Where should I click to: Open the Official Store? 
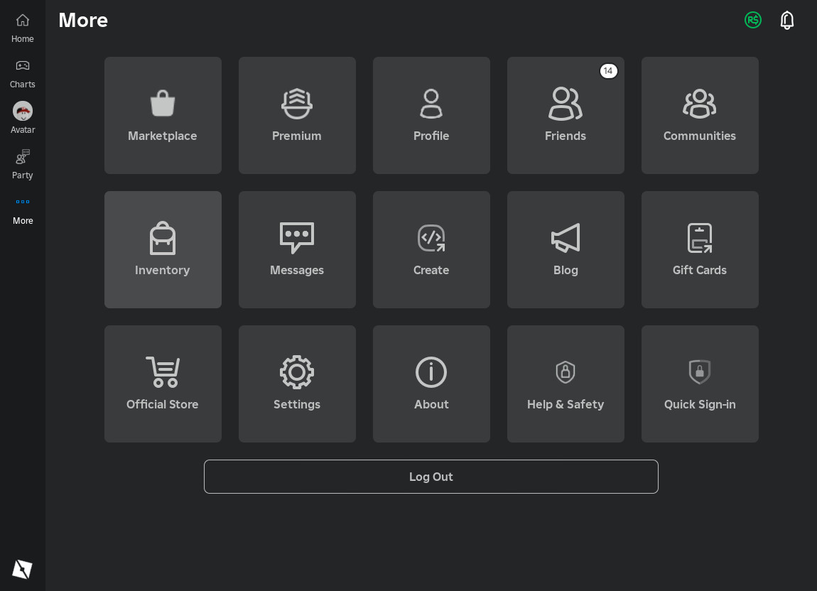163,384
